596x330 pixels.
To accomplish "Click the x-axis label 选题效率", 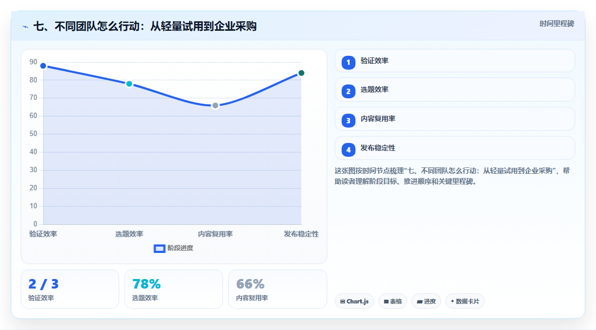I will (x=129, y=234).
